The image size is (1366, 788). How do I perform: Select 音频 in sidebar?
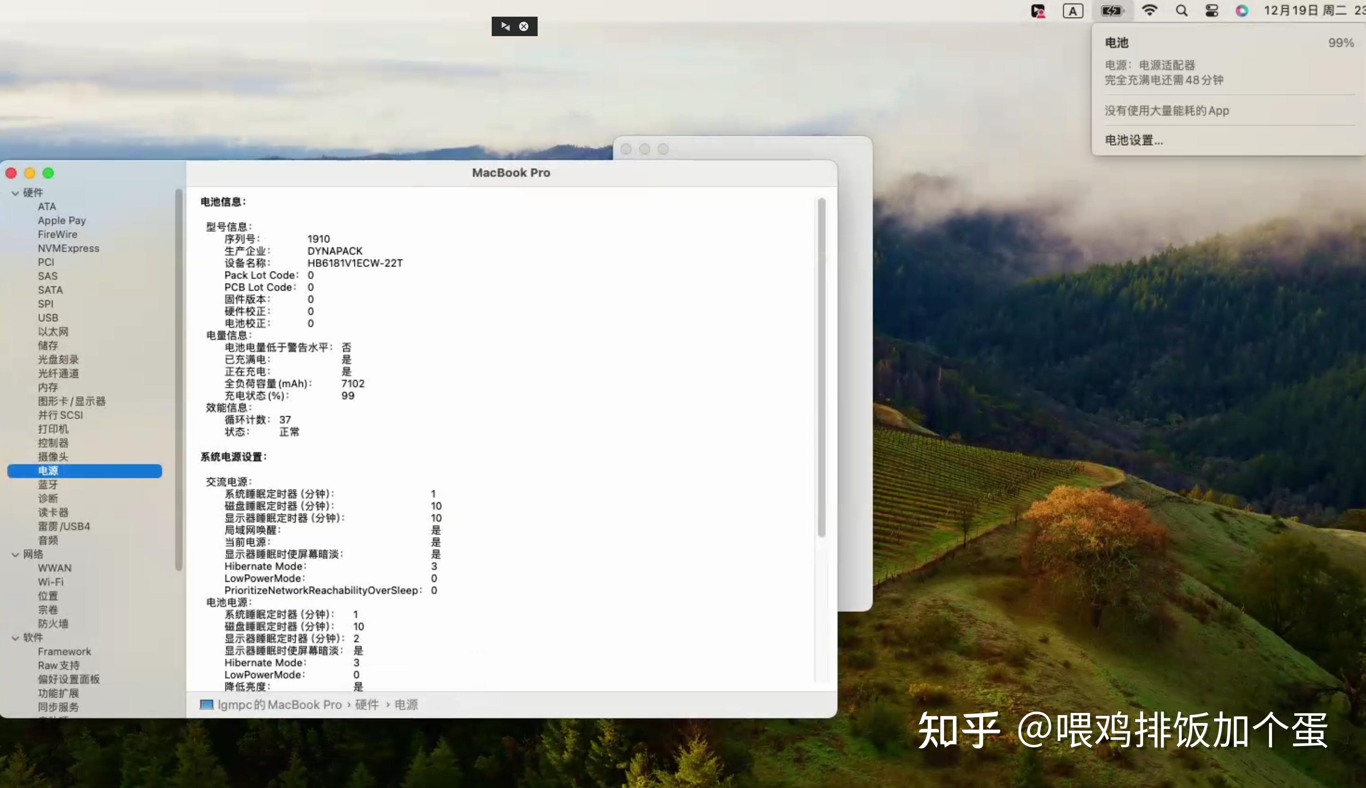point(48,540)
